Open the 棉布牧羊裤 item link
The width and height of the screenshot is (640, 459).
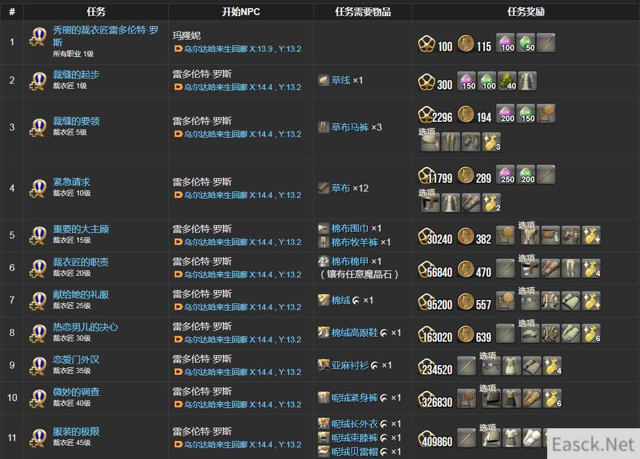pos(355,243)
